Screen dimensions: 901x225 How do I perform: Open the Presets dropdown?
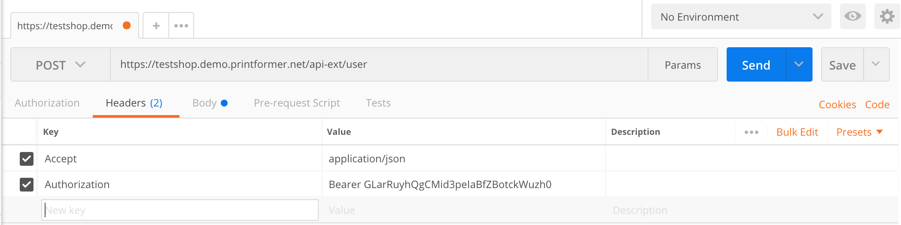pos(859,132)
